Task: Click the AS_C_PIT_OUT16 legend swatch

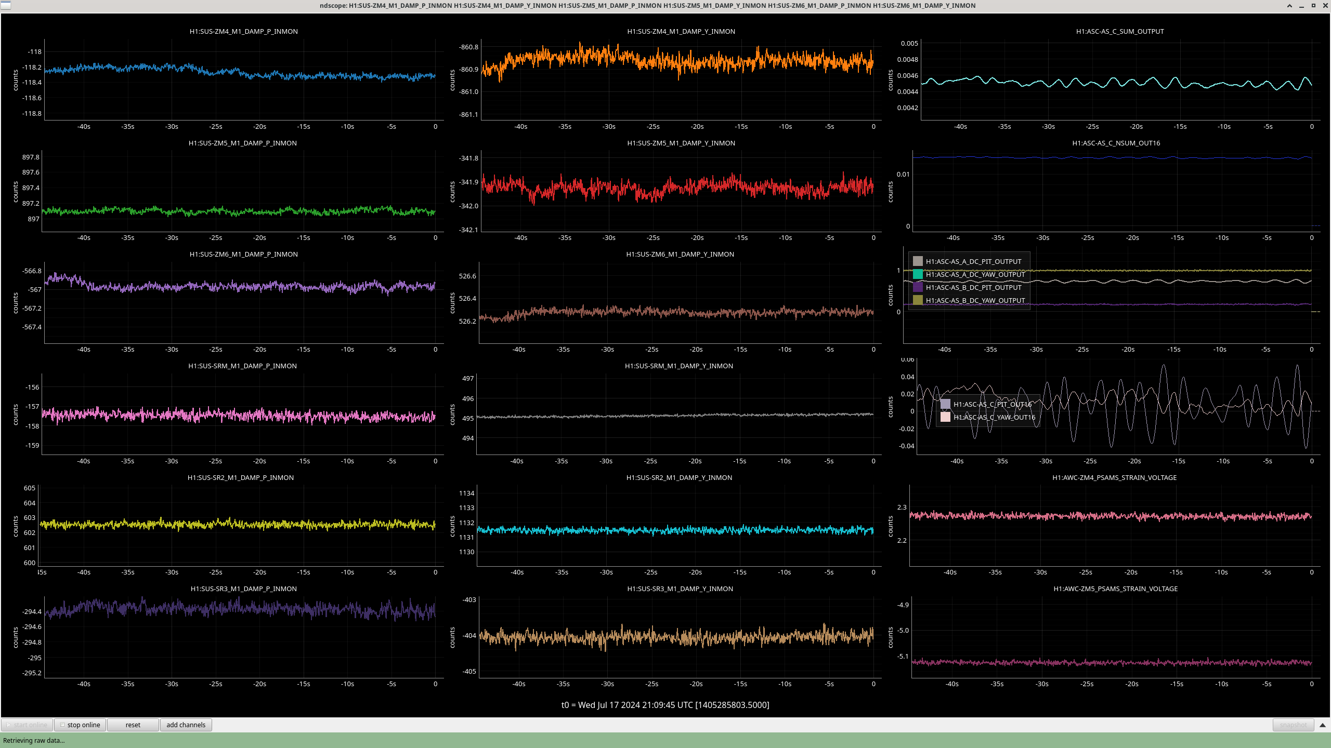Action: pos(945,404)
